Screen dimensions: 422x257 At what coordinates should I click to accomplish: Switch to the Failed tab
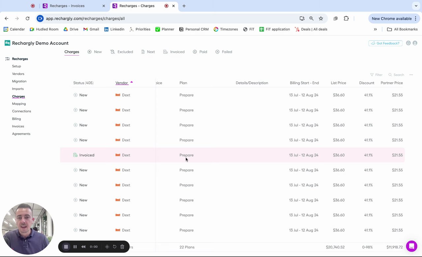click(x=224, y=52)
